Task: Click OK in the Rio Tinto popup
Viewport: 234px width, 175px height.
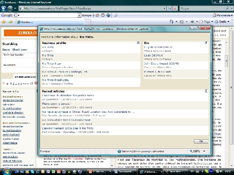Action: (x=201, y=141)
